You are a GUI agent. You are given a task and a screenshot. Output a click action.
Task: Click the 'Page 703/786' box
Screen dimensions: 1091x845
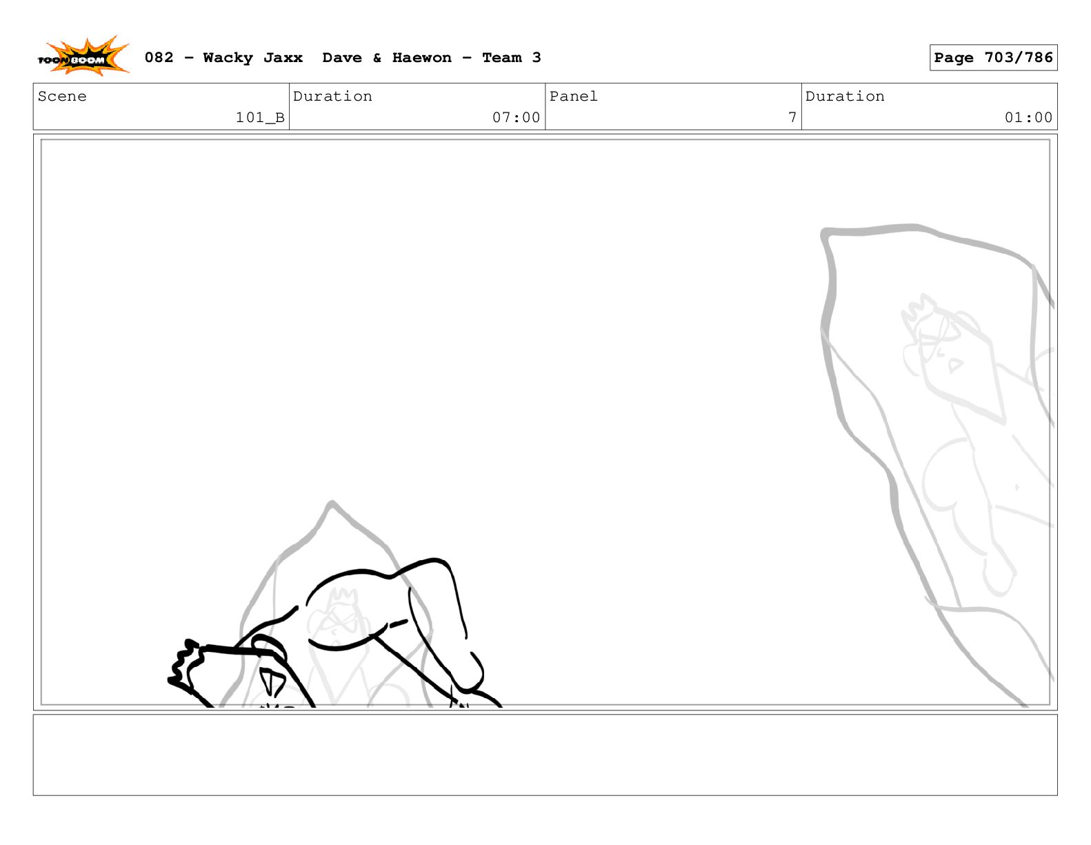tap(993, 58)
